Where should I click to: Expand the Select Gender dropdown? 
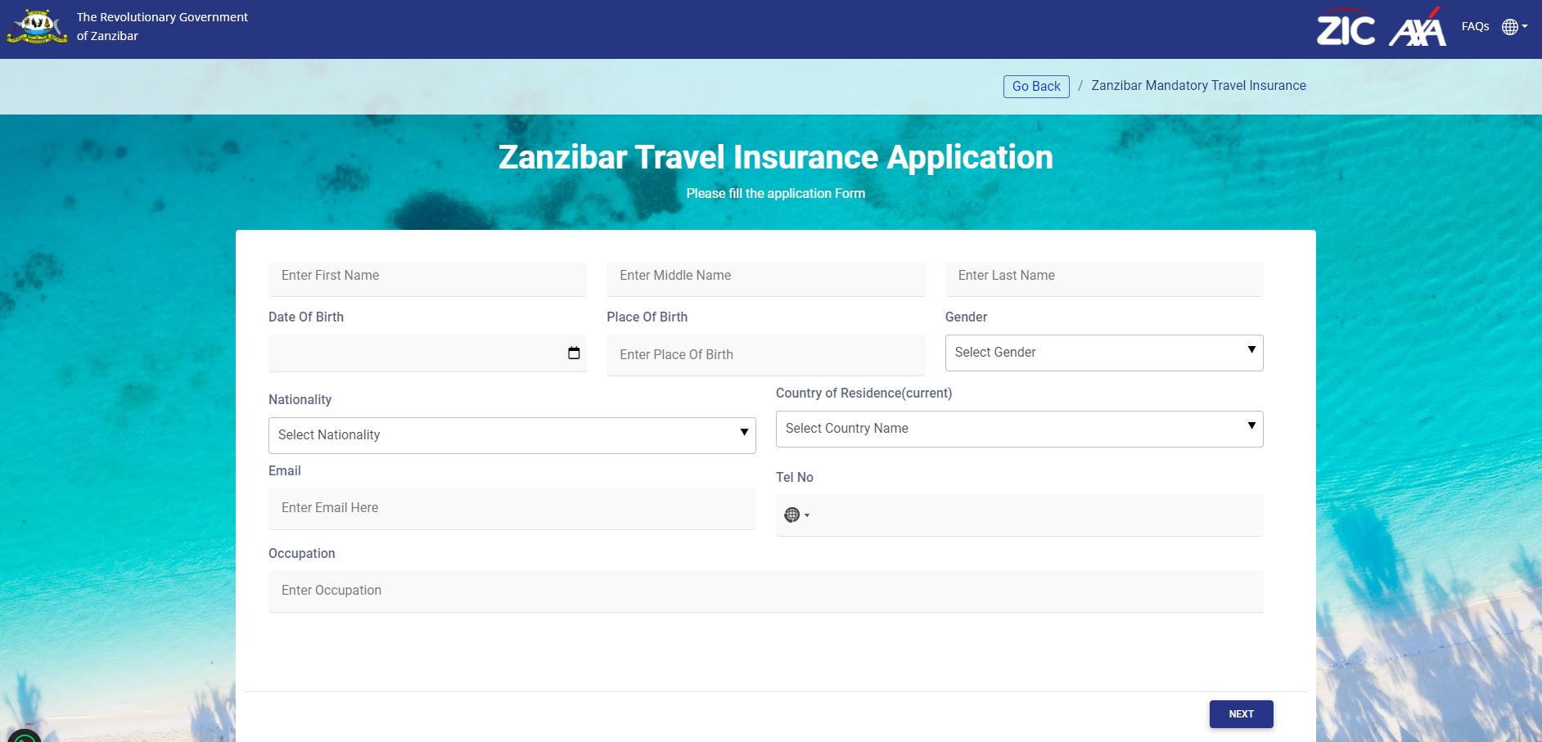point(1103,353)
